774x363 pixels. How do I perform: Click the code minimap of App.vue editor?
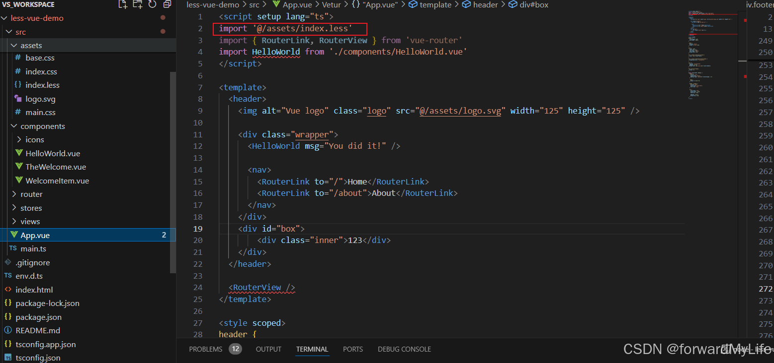pos(712,55)
